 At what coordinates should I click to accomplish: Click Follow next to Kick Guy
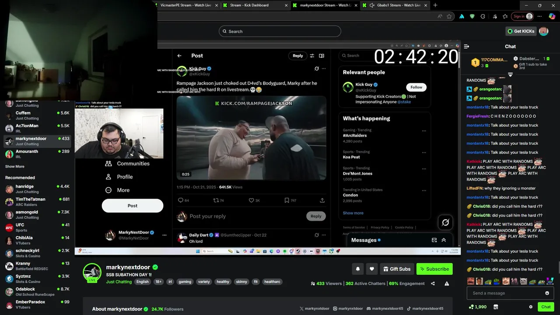click(x=416, y=87)
